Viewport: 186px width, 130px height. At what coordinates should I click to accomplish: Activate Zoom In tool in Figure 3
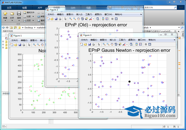pyautogui.click(x=104, y=44)
